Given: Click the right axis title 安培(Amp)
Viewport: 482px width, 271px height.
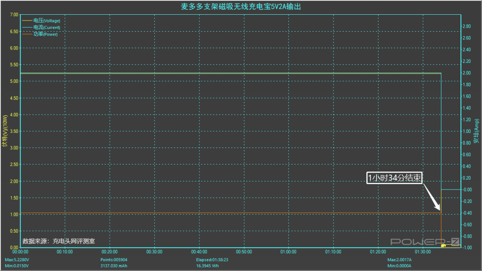Looking at the screenshot, I should 476,131.
